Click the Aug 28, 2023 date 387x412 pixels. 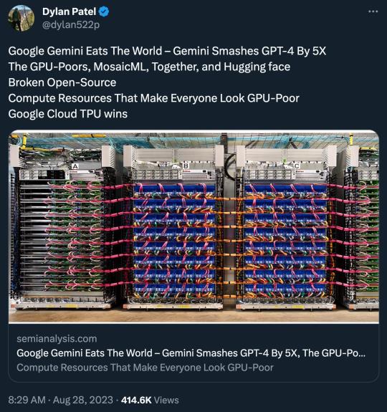82,400
